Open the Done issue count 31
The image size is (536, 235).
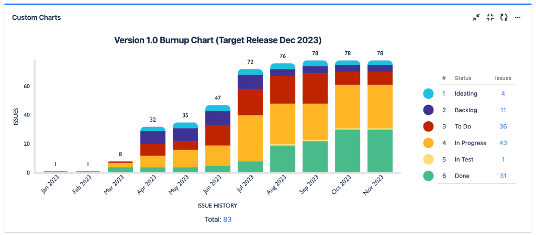[x=502, y=176]
